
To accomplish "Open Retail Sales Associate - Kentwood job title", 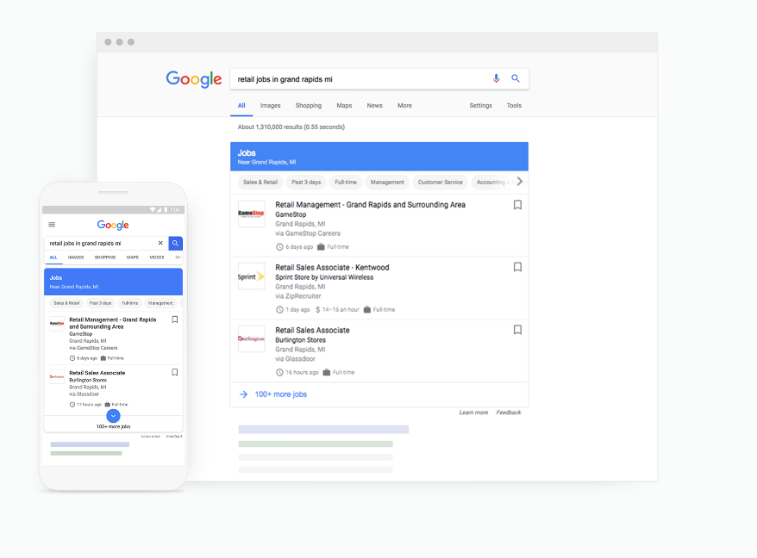I will [x=332, y=268].
